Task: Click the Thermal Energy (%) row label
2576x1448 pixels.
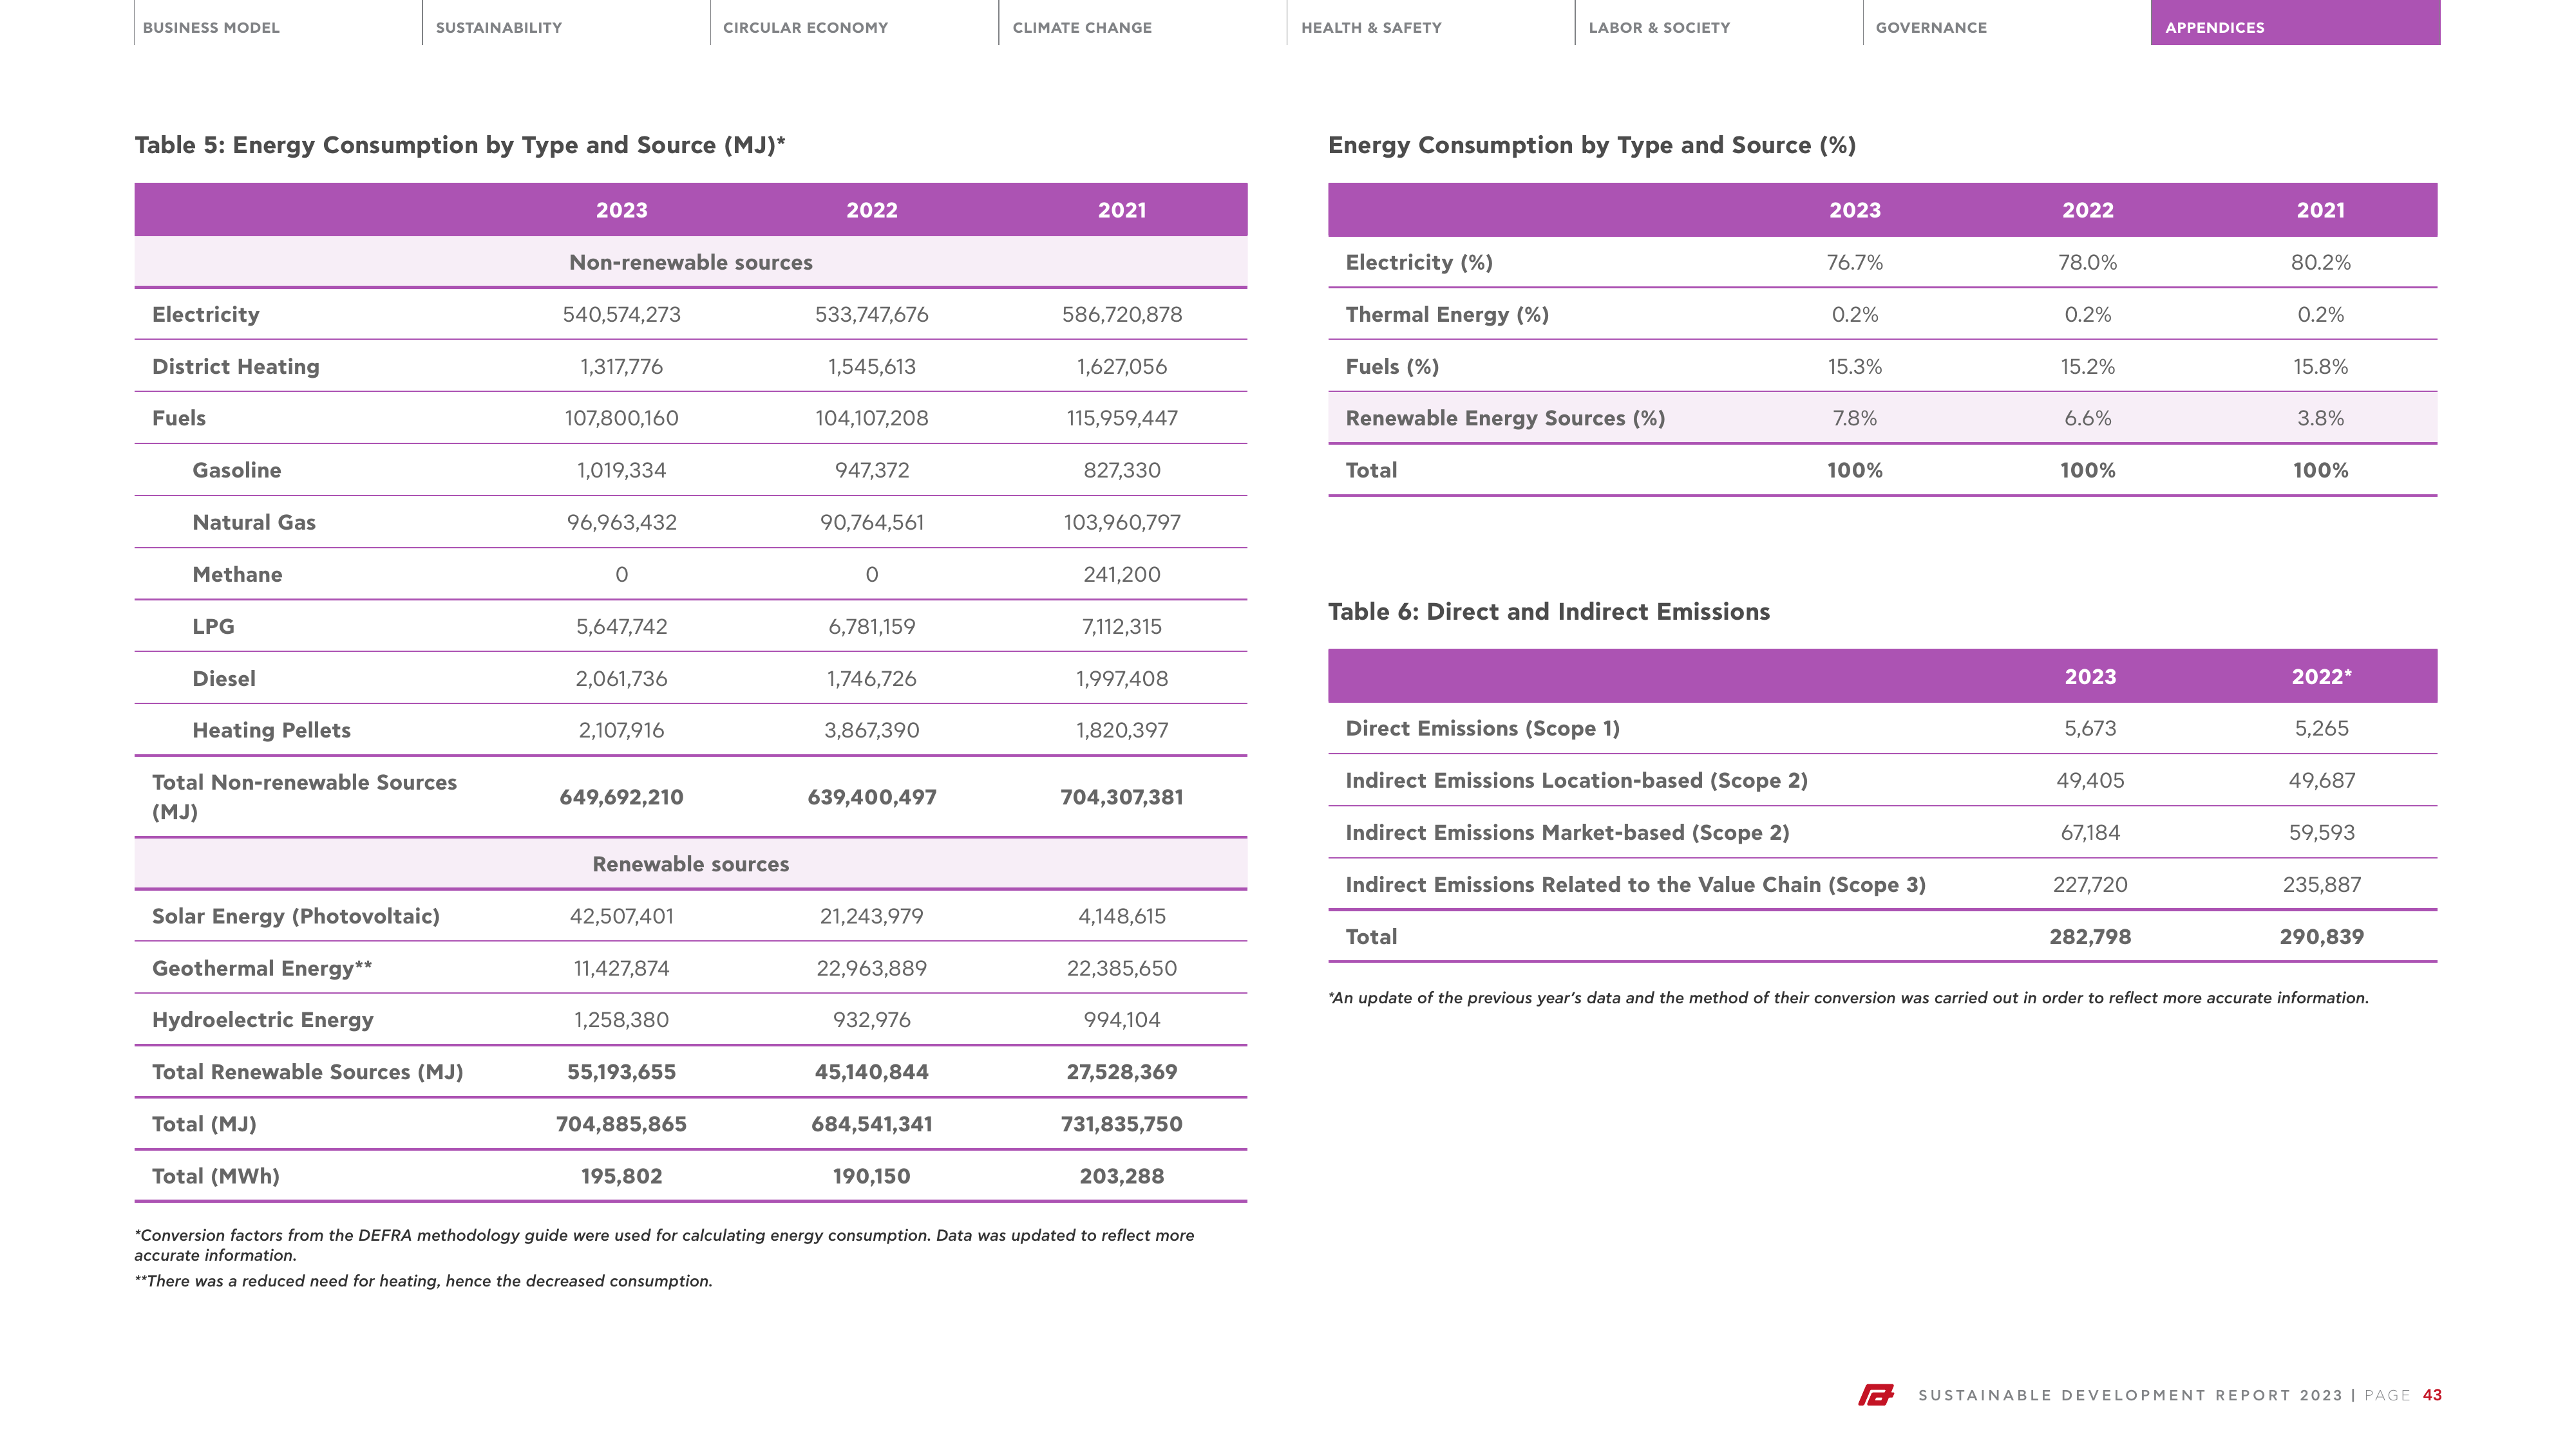Action: (x=1447, y=315)
